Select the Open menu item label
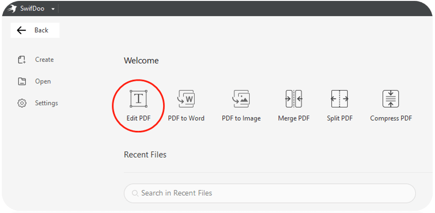The height and width of the screenshot is (213, 435). [43, 81]
